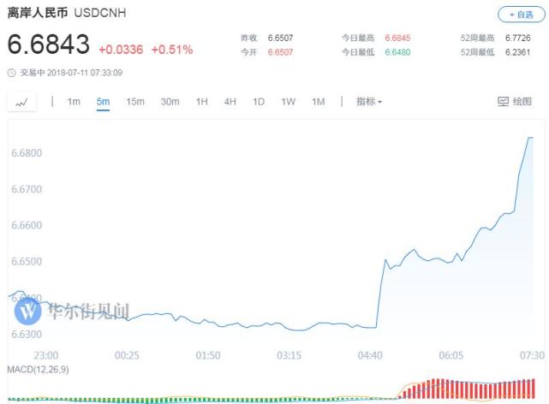Switch to the 30m interval
This screenshot has height=404, width=549.
pyautogui.click(x=170, y=102)
